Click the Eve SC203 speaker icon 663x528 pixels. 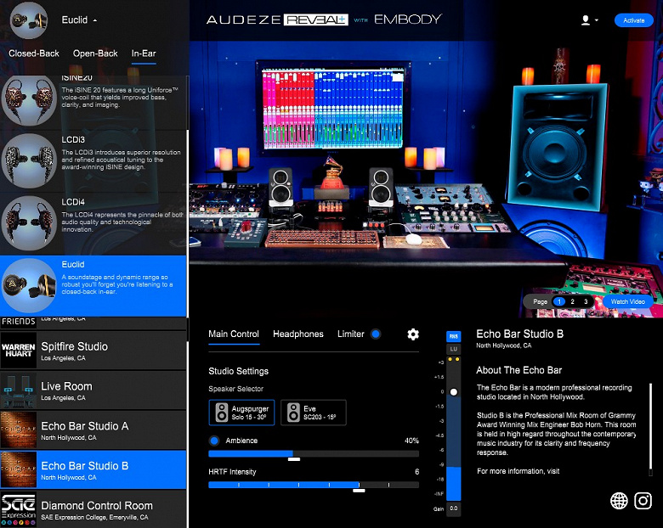293,413
